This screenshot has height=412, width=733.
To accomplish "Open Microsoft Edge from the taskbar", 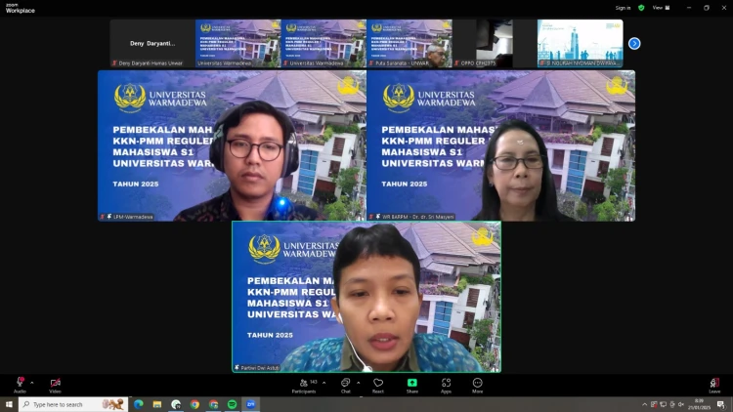I will click(x=139, y=404).
